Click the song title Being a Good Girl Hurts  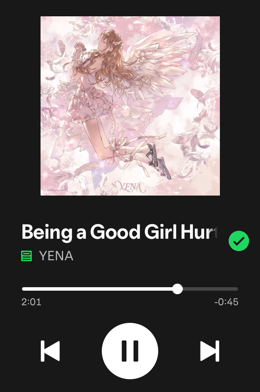click(x=119, y=233)
